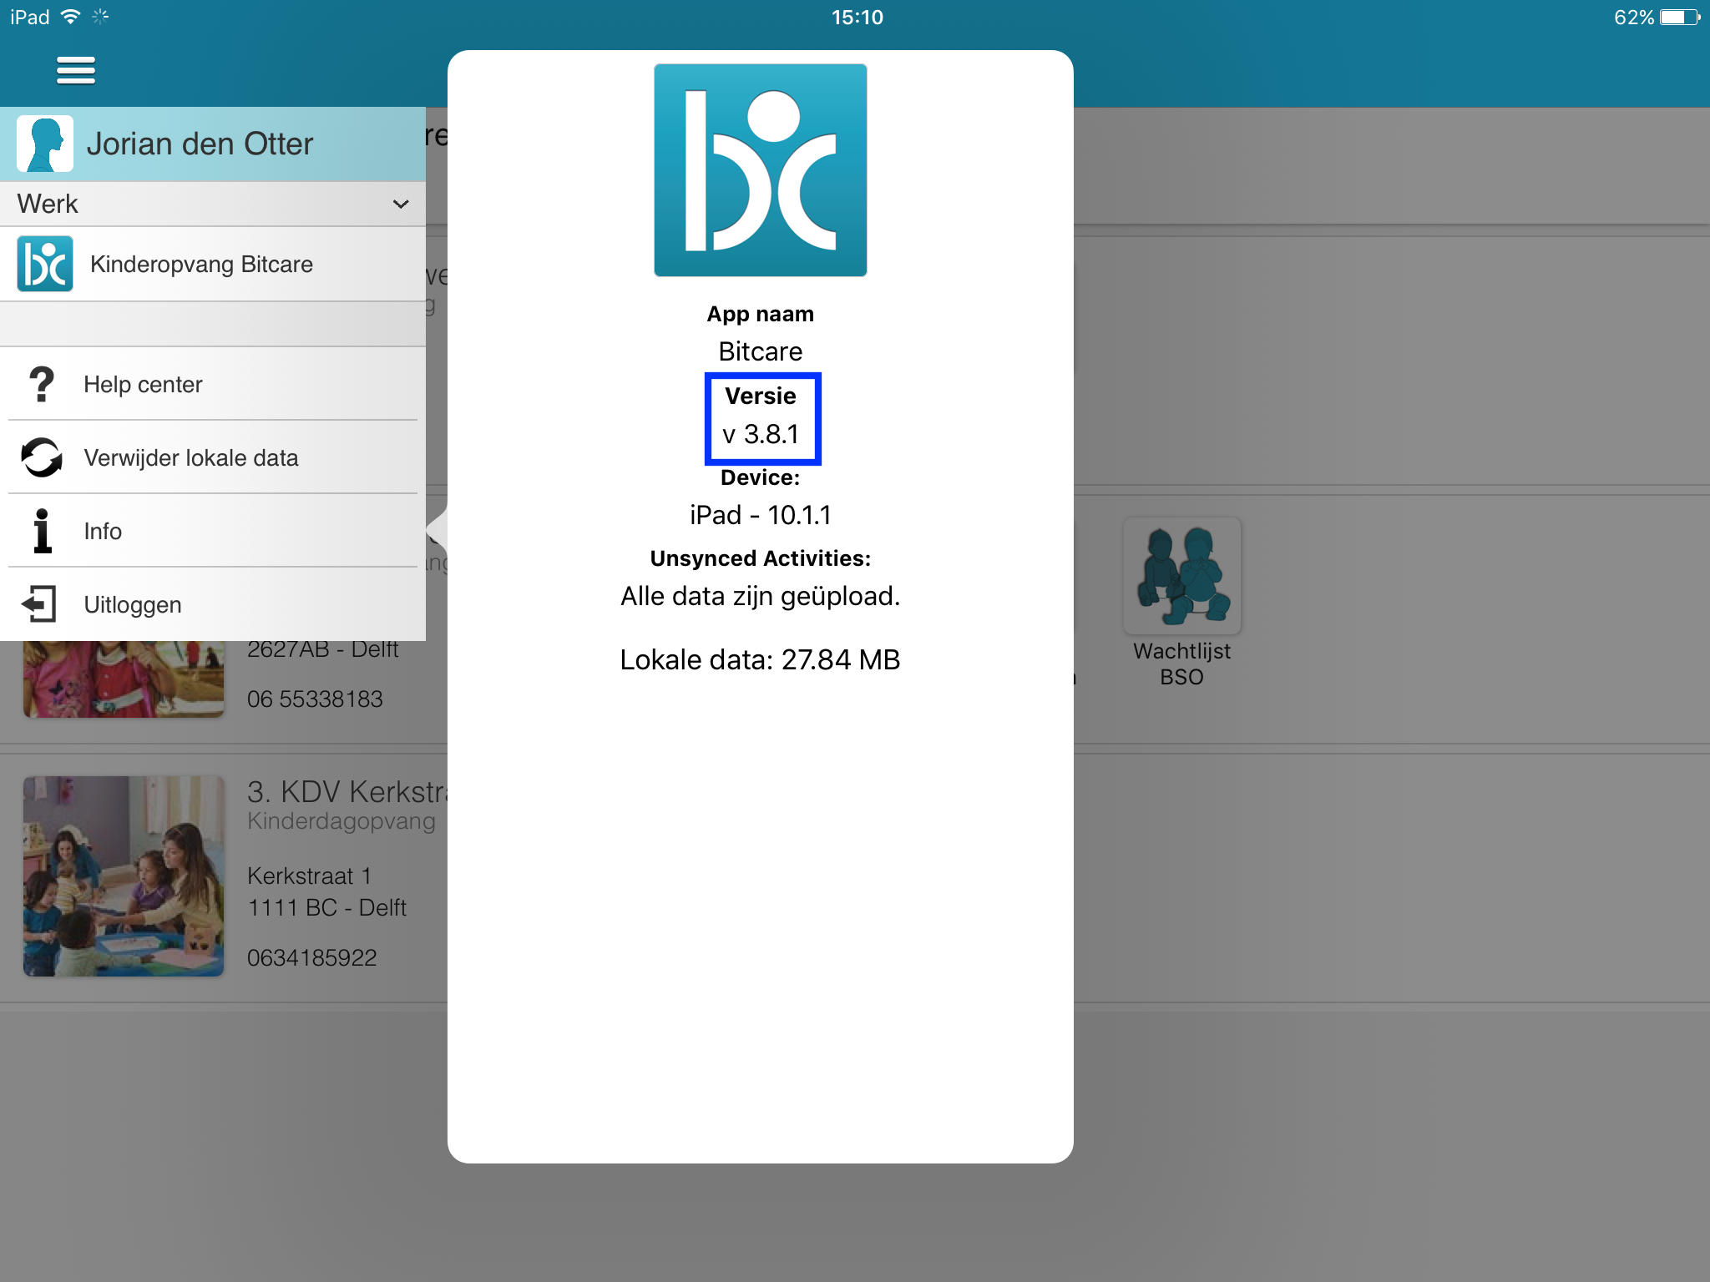
Task: Open the hamburger menu icon
Action: tap(75, 71)
